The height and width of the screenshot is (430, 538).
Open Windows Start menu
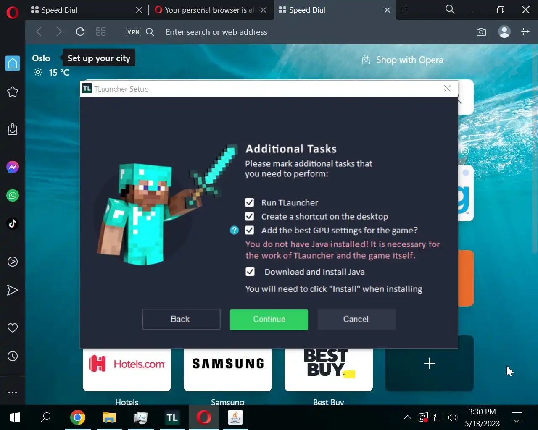click(15, 417)
